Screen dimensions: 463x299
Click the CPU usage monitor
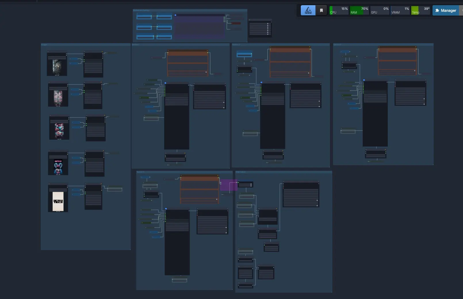pos(339,10)
